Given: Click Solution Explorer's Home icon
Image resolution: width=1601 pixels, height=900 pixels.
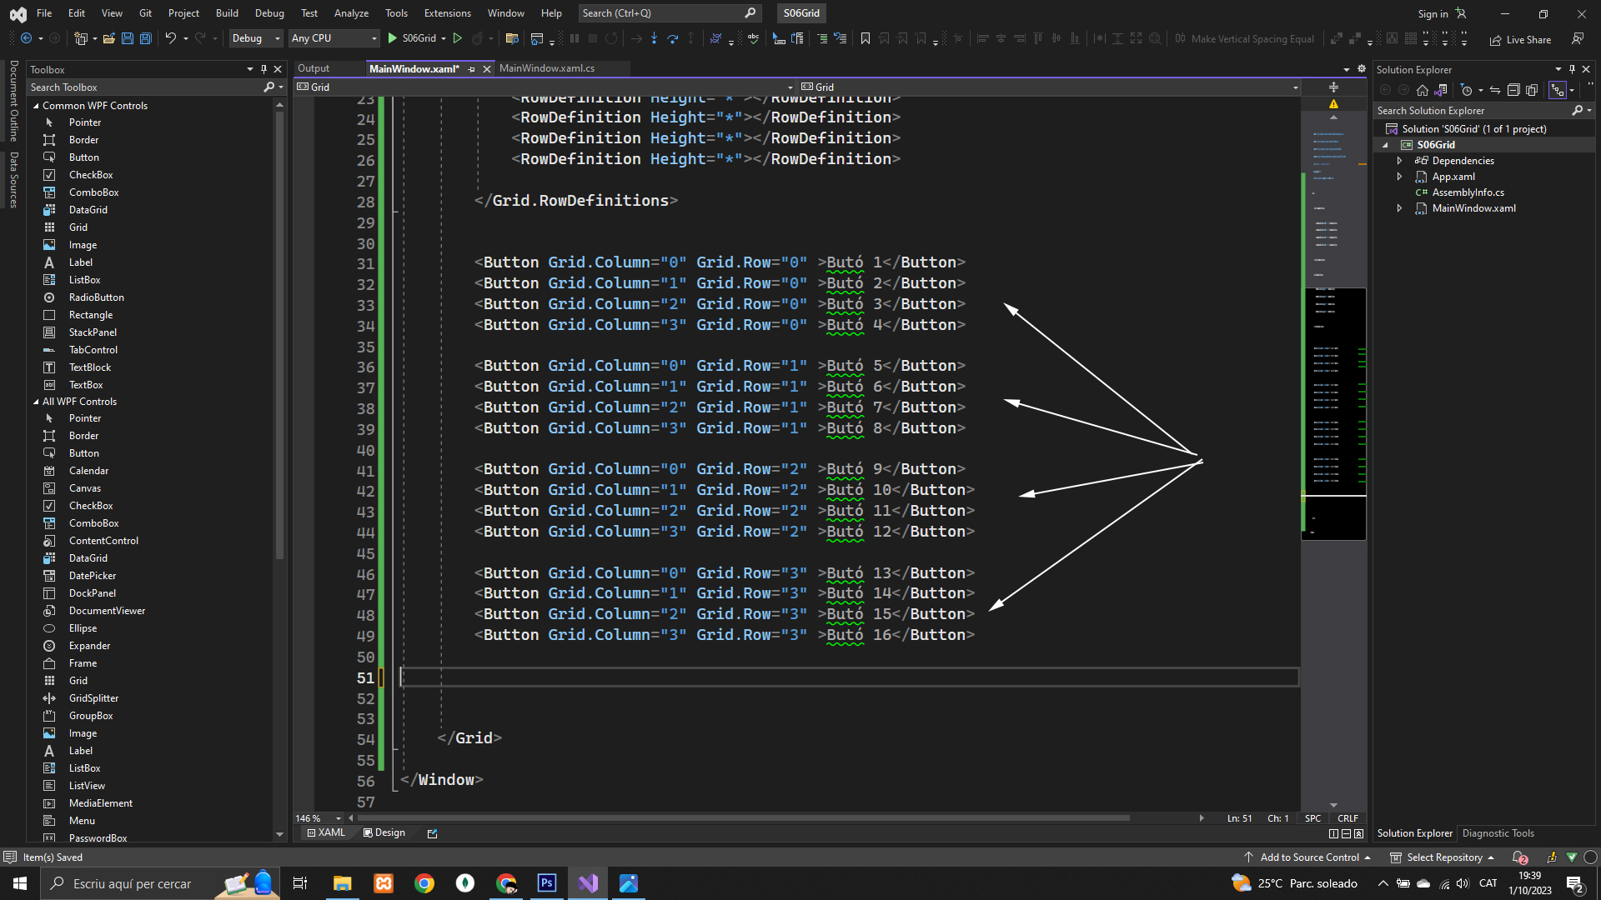Looking at the screenshot, I should point(1423,90).
